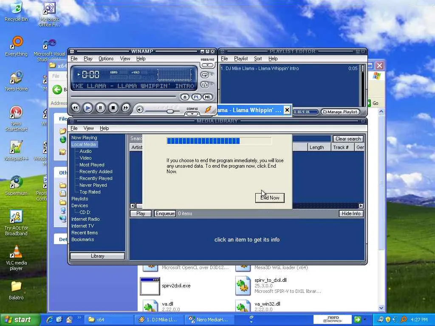Select Local Media tree node
Viewport: 435px width, 326px height.
tap(84, 144)
